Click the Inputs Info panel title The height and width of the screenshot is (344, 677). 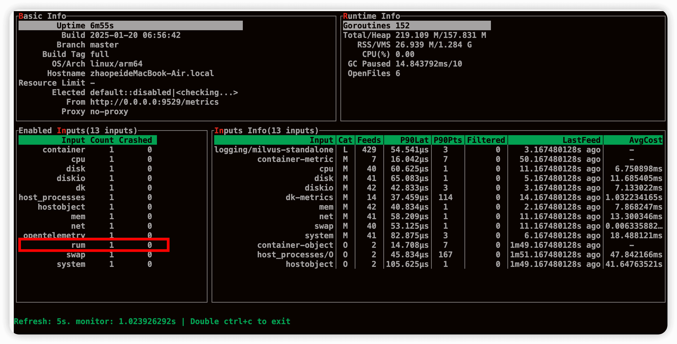click(x=266, y=131)
